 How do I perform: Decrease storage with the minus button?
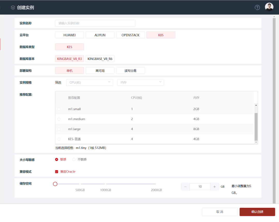click(185, 187)
